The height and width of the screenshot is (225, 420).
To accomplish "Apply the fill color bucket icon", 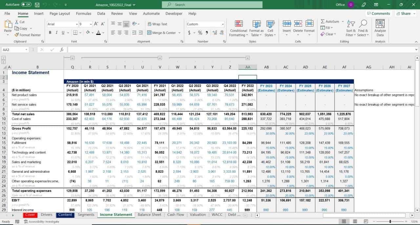I will click(88, 32).
